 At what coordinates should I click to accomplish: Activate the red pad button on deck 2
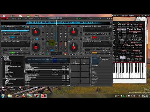pyautogui.click(x=95, y=37)
